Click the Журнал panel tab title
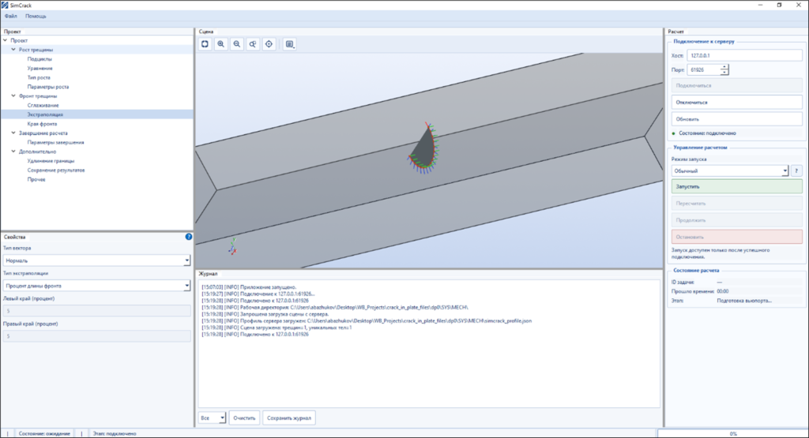The image size is (809, 438). [x=208, y=274]
